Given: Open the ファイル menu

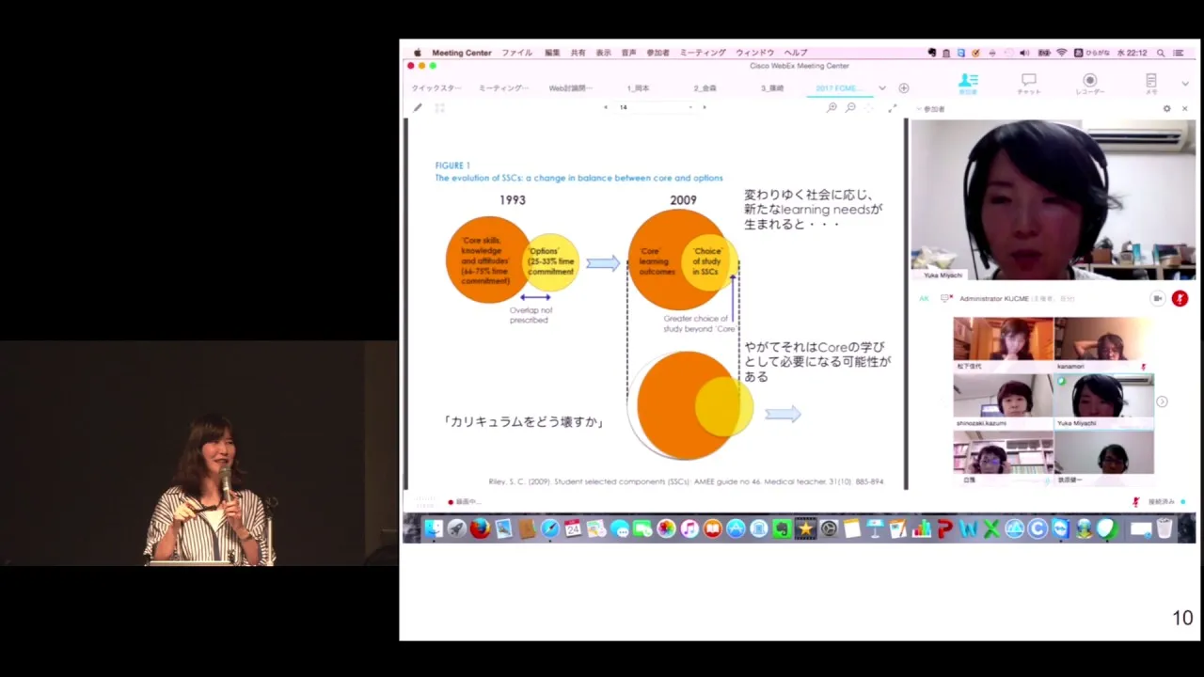Looking at the screenshot, I should click(x=516, y=53).
